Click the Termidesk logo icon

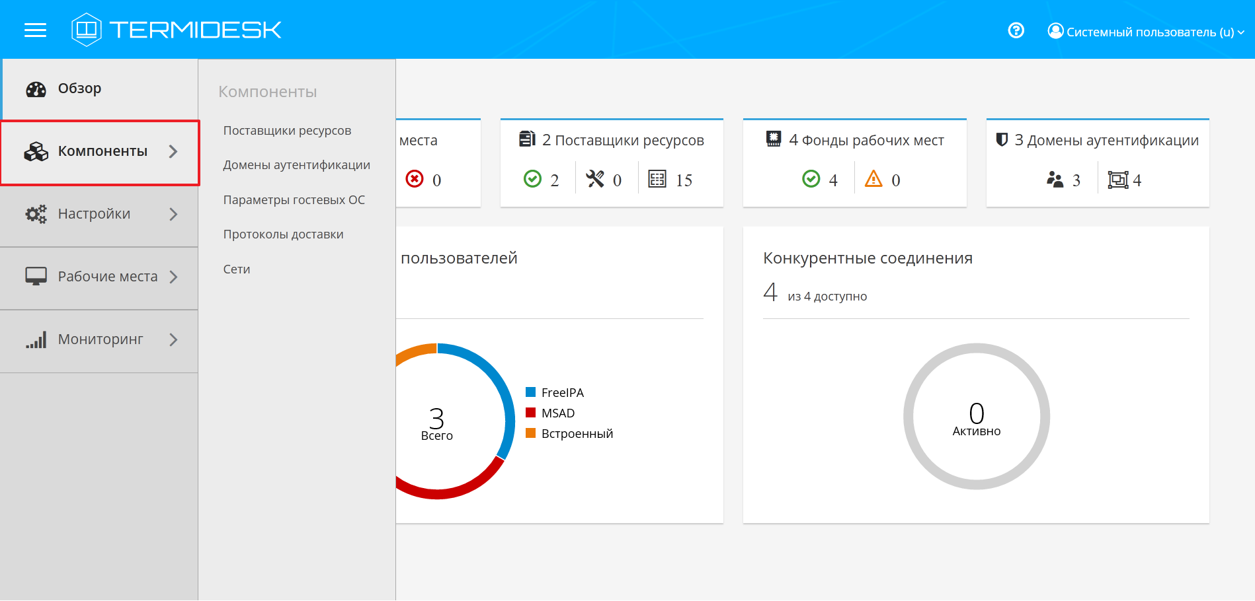tap(87, 30)
